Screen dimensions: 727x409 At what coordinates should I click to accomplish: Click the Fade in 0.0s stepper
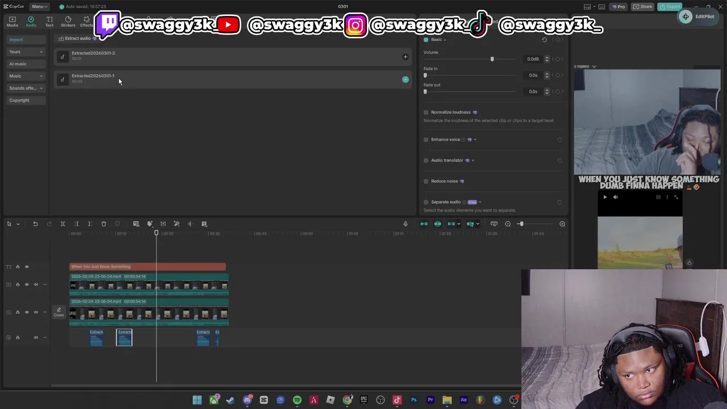point(547,75)
